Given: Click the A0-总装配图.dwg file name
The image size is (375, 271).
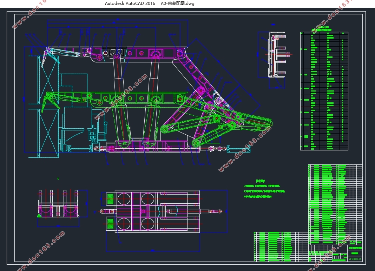Looking at the screenshot, I should [x=177, y=4].
